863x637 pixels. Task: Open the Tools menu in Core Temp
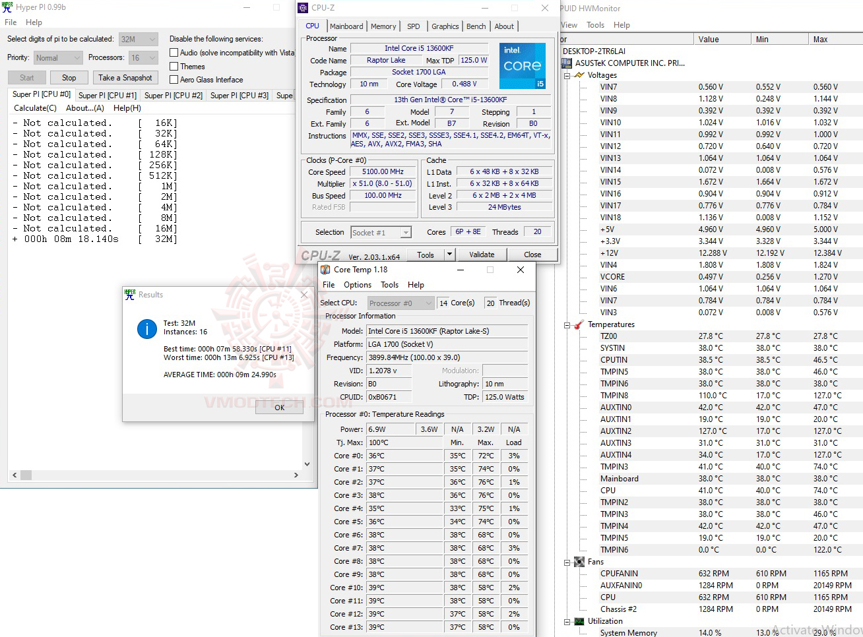coord(389,285)
